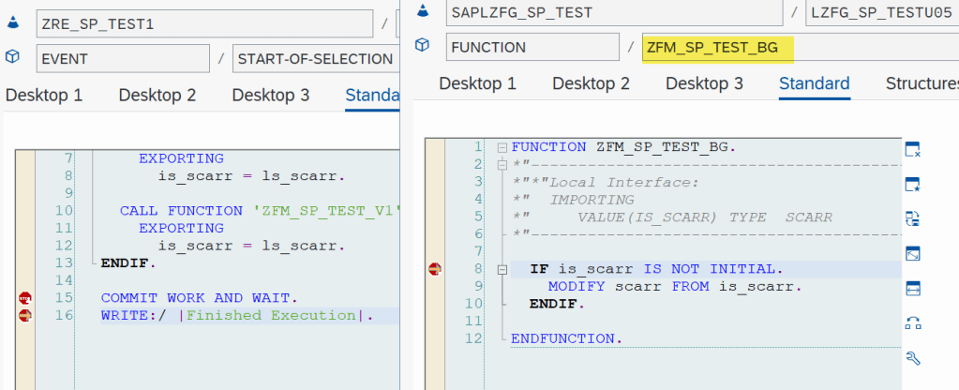The height and width of the screenshot is (390, 959).
Task: Click the FUNCTION type field in right window
Action: [x=532, y=47]
